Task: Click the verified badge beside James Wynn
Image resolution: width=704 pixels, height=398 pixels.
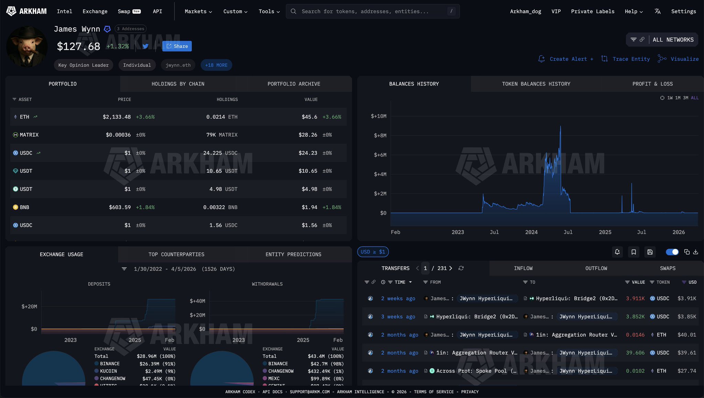Action: 107,29
